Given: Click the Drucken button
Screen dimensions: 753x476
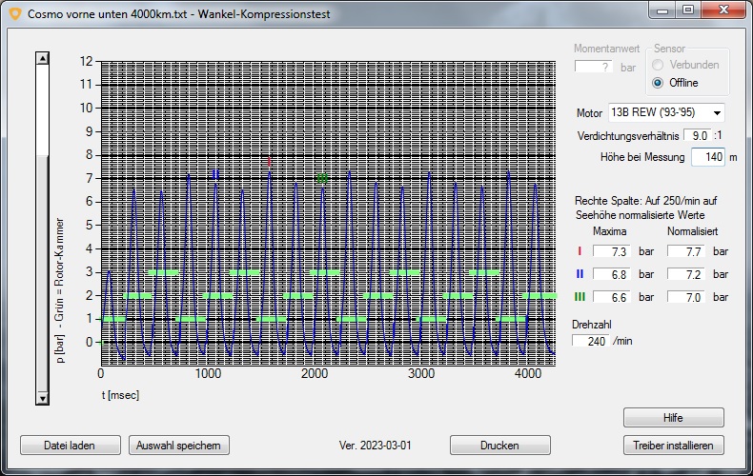Looking at the screenshot, I should pyautogui.click(x=499, y=446).
